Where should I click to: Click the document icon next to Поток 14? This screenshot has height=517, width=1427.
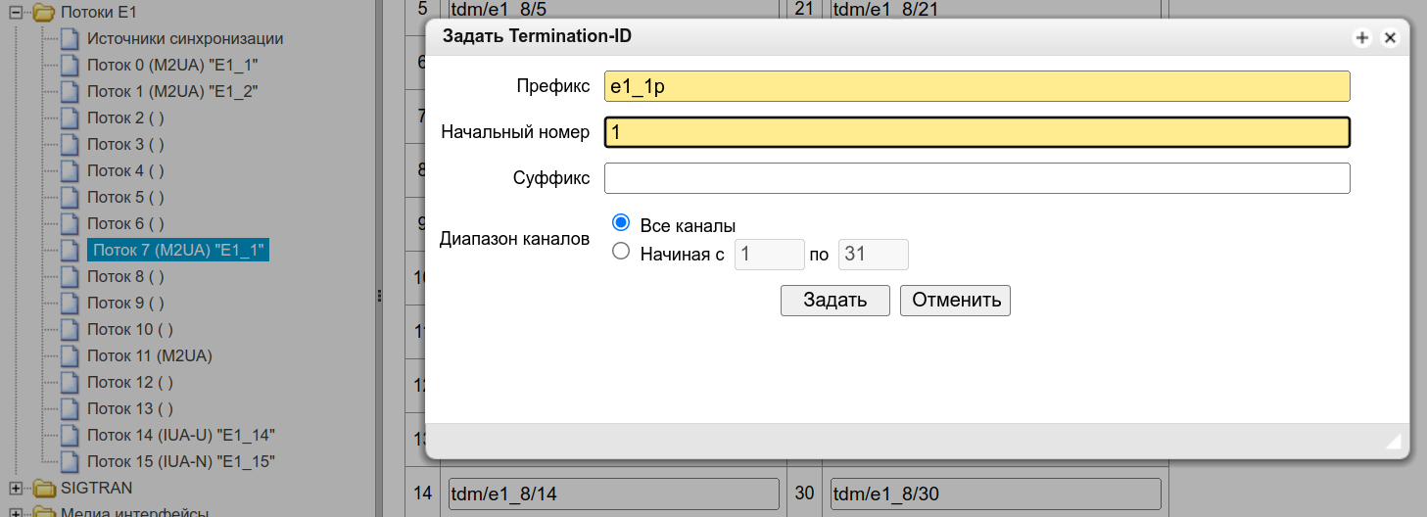pyautogui.click(x=69, y=436)
